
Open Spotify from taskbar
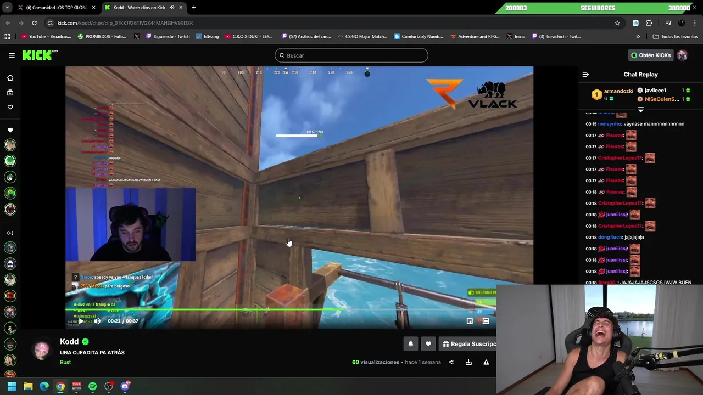tap(92, 386)
